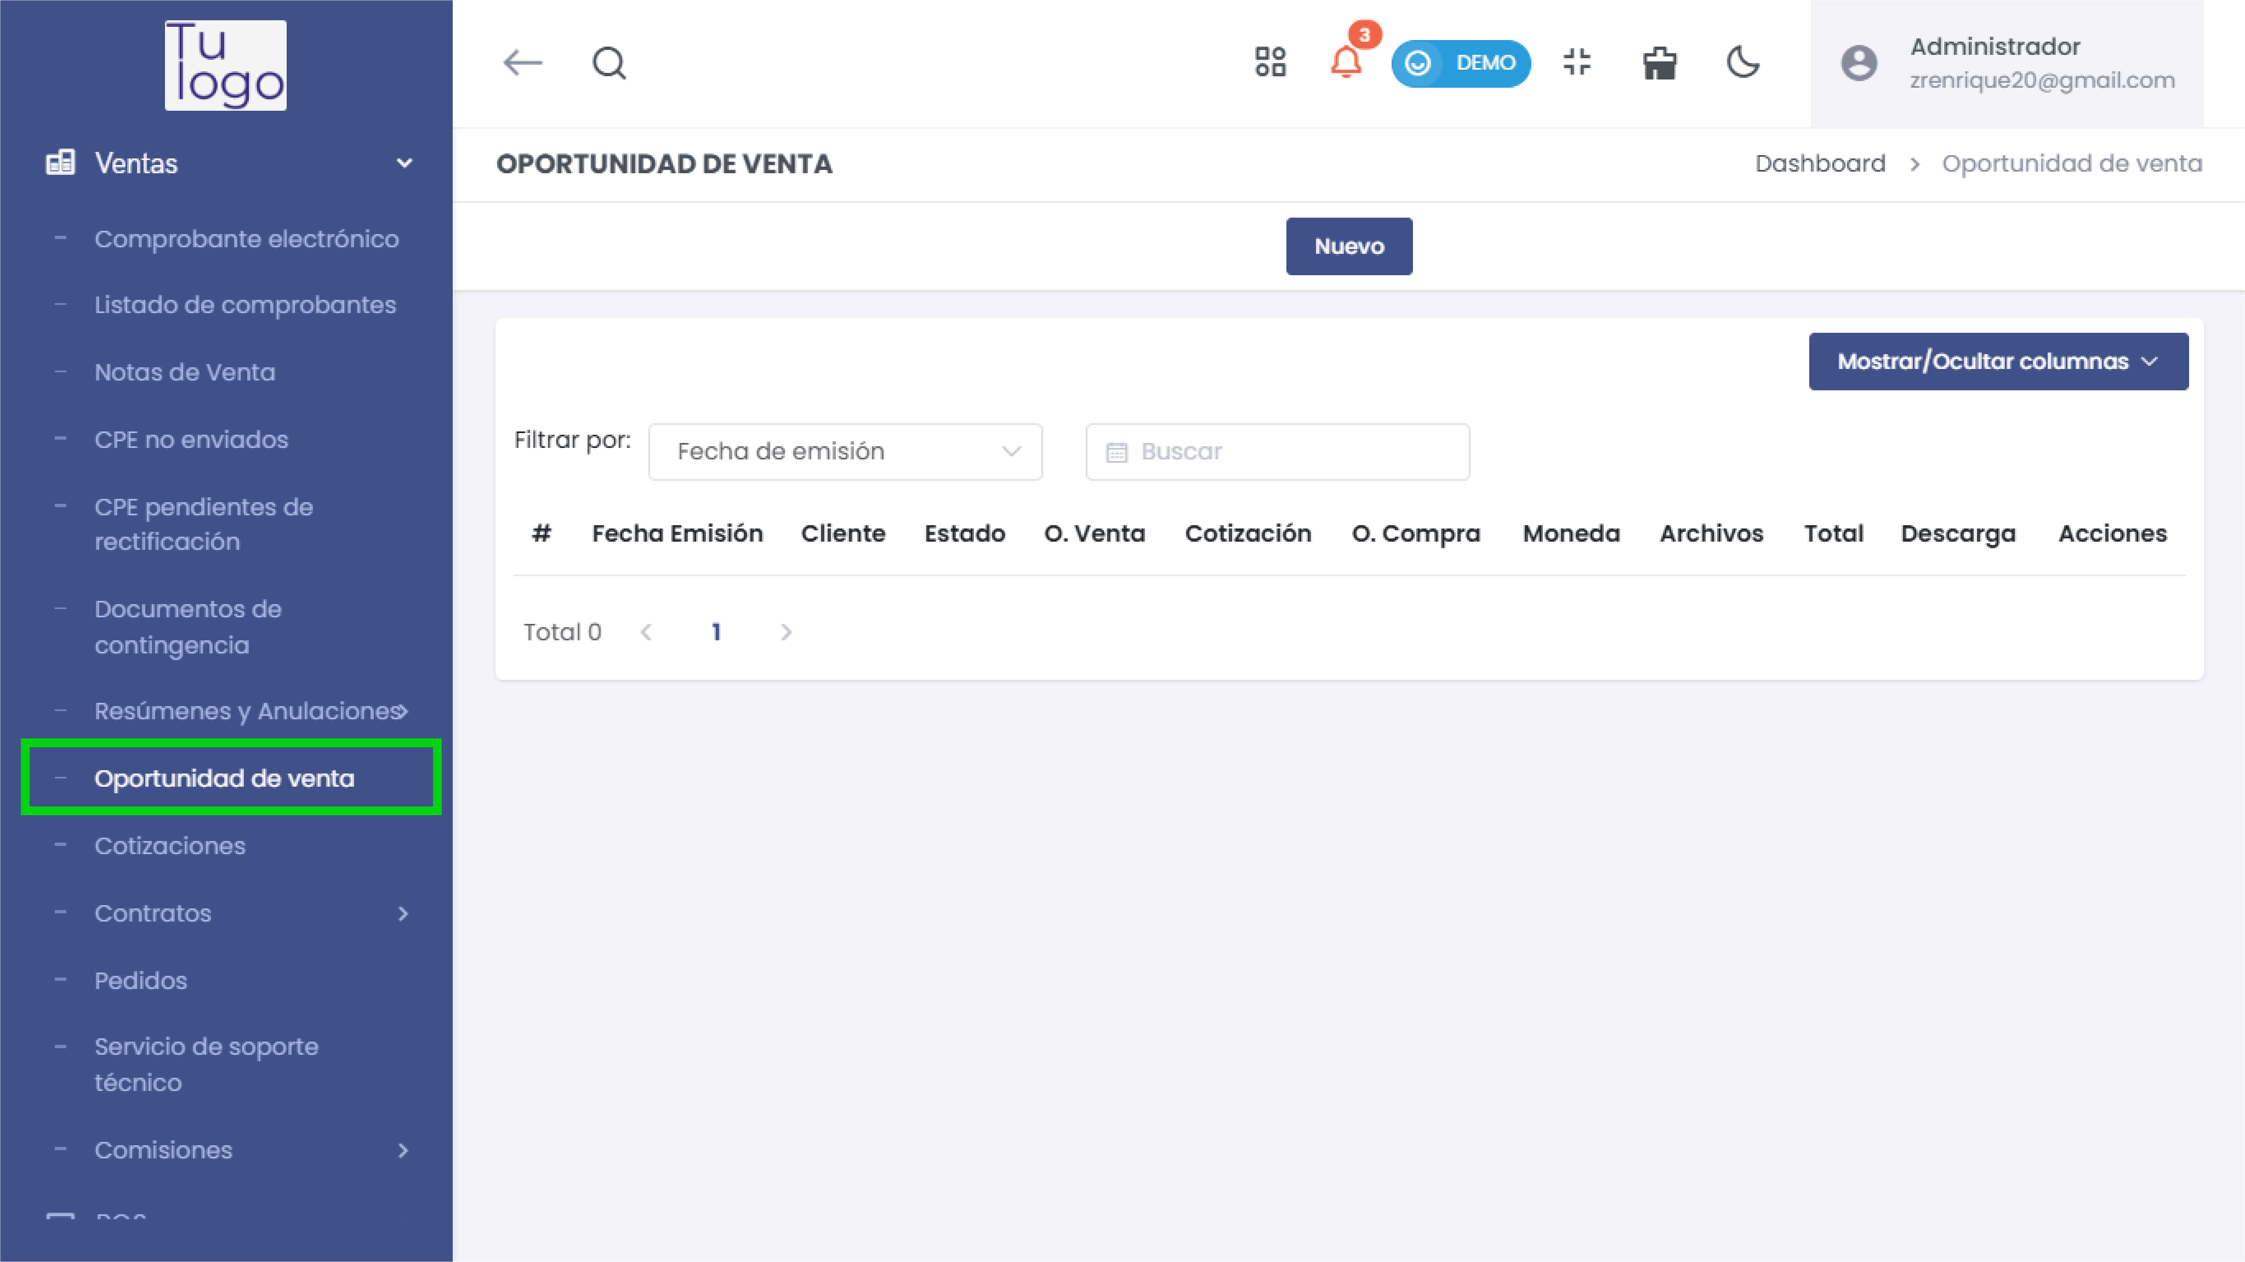
Task: Click the briefcase icon in the top bar
Action: click(x=1659, y=62)
